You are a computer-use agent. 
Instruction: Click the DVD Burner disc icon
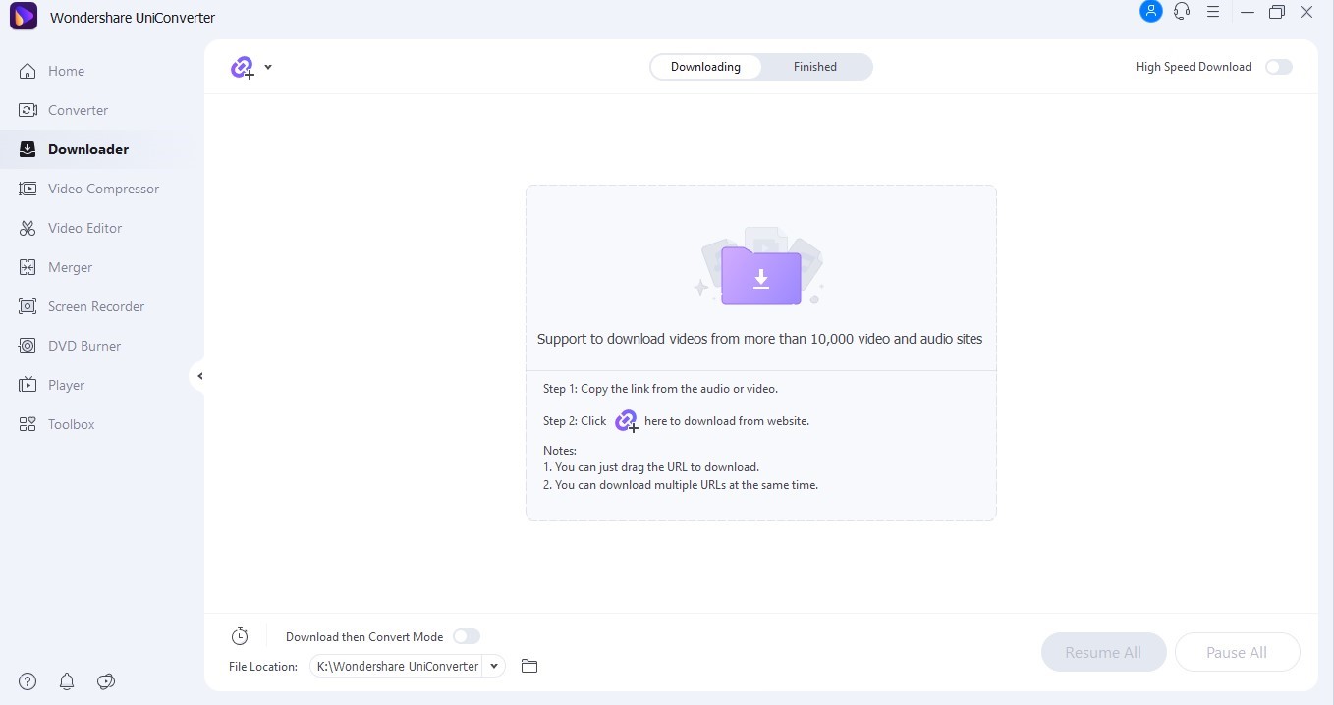coord(28,346)
